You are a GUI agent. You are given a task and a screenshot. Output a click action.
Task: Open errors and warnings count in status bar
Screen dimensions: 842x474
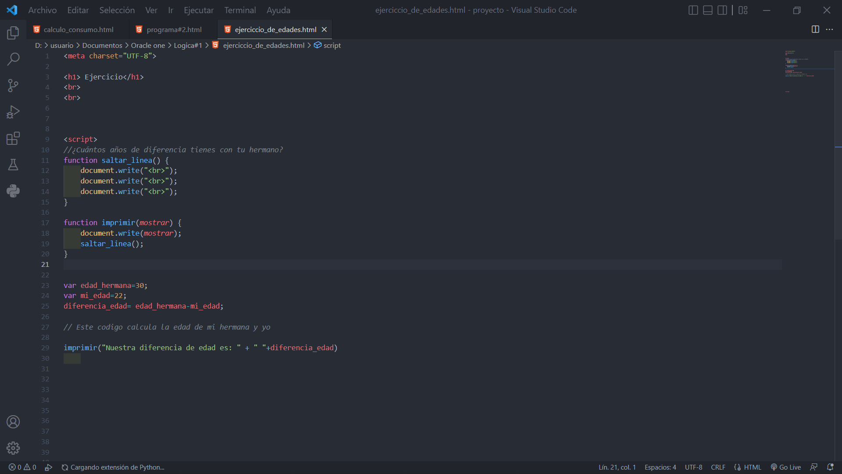pyautogui.click(x=22, y=467)
